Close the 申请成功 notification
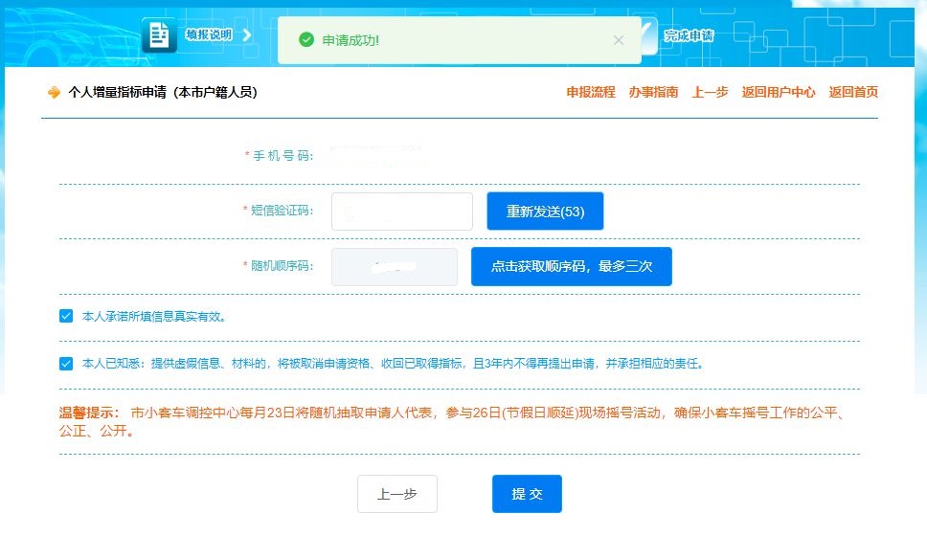Image resolution: width=927 pixels, height=536 pixels. tap(619, 40)
